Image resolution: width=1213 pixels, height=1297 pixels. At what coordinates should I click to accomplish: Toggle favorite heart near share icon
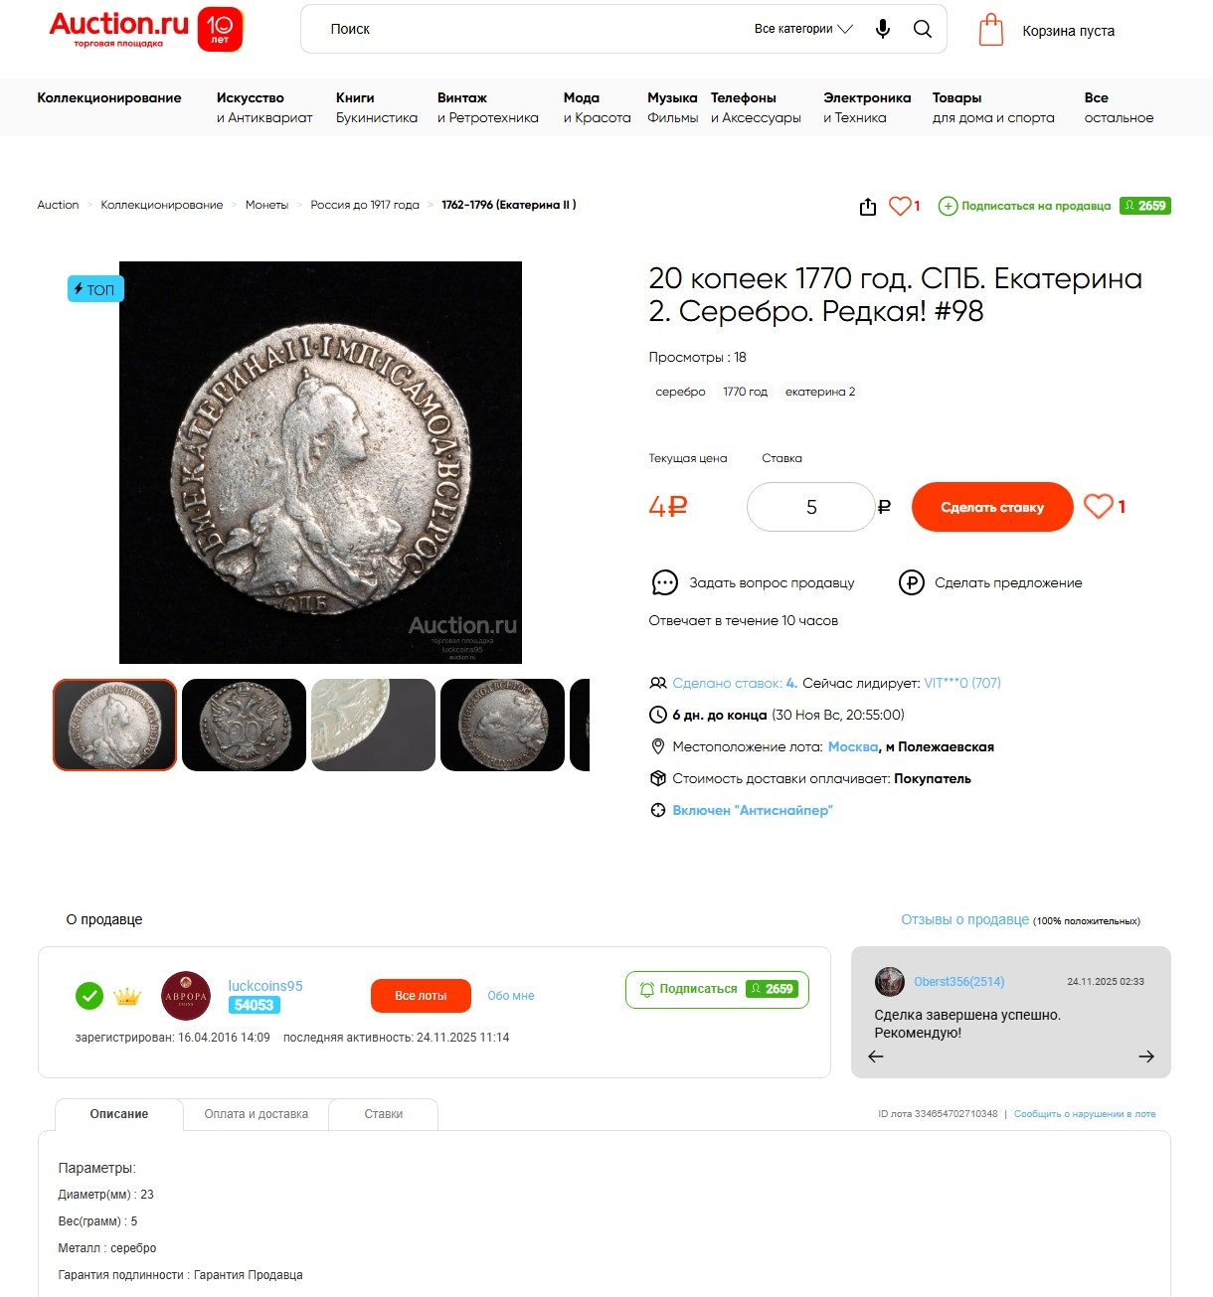(900, 206)
